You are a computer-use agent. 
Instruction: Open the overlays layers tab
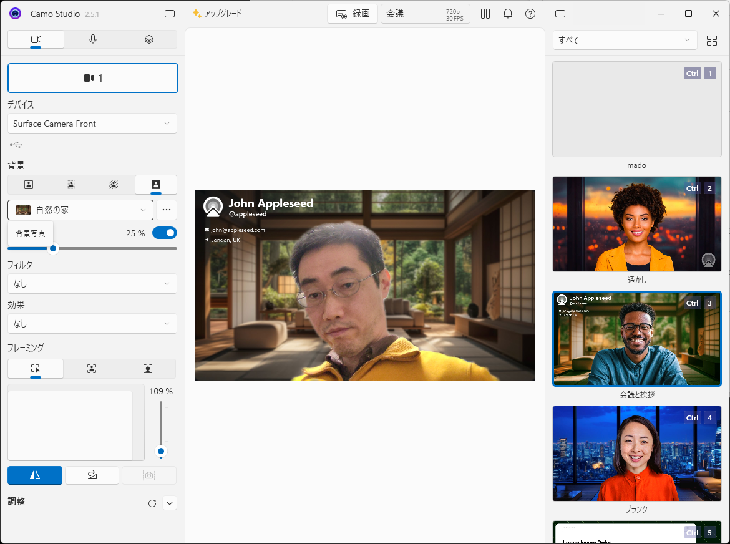(148, 39)
